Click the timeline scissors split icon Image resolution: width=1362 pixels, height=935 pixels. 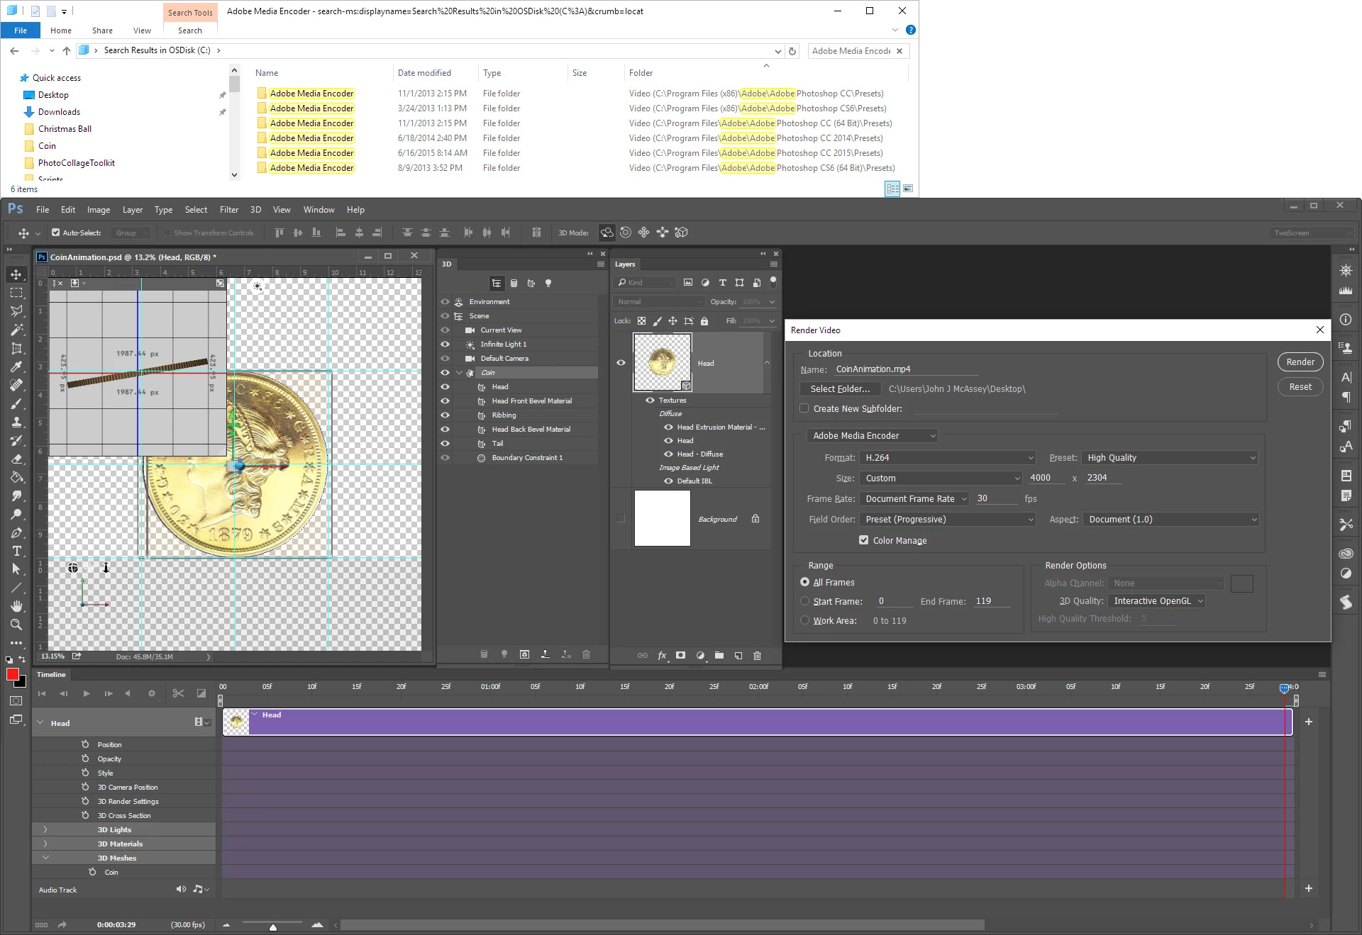click(x=178, y=693)
